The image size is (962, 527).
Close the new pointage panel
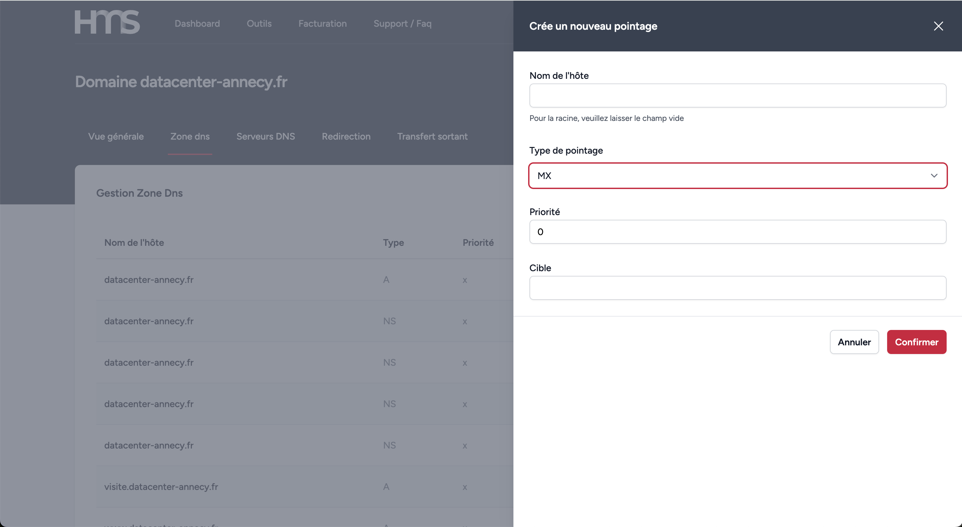click(x=938, y=26)
